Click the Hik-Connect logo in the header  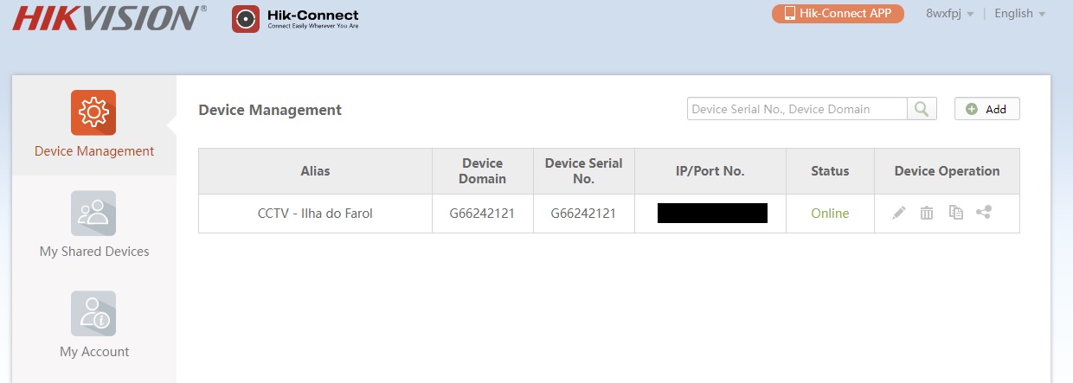pyautogui.click(x=295, y=18)
